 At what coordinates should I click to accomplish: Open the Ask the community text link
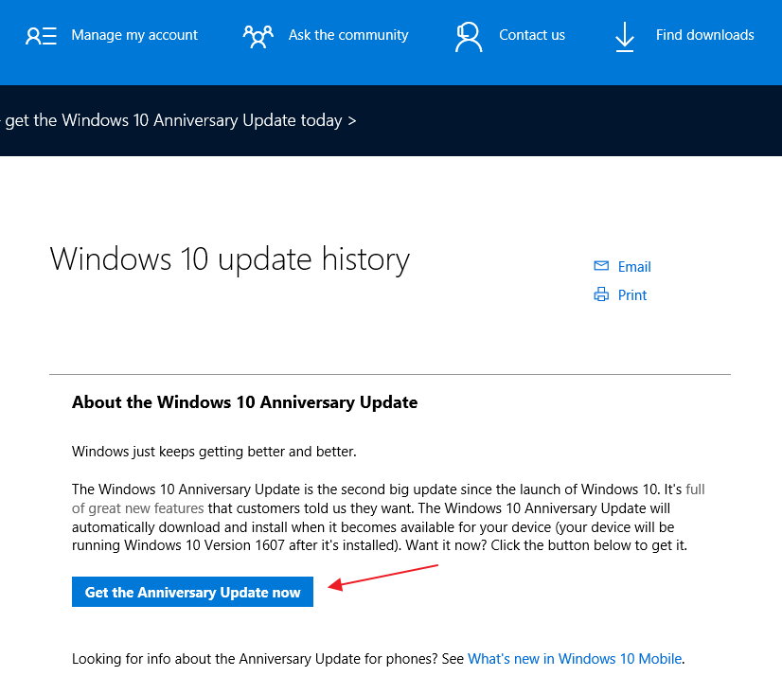tap(348, 35)
